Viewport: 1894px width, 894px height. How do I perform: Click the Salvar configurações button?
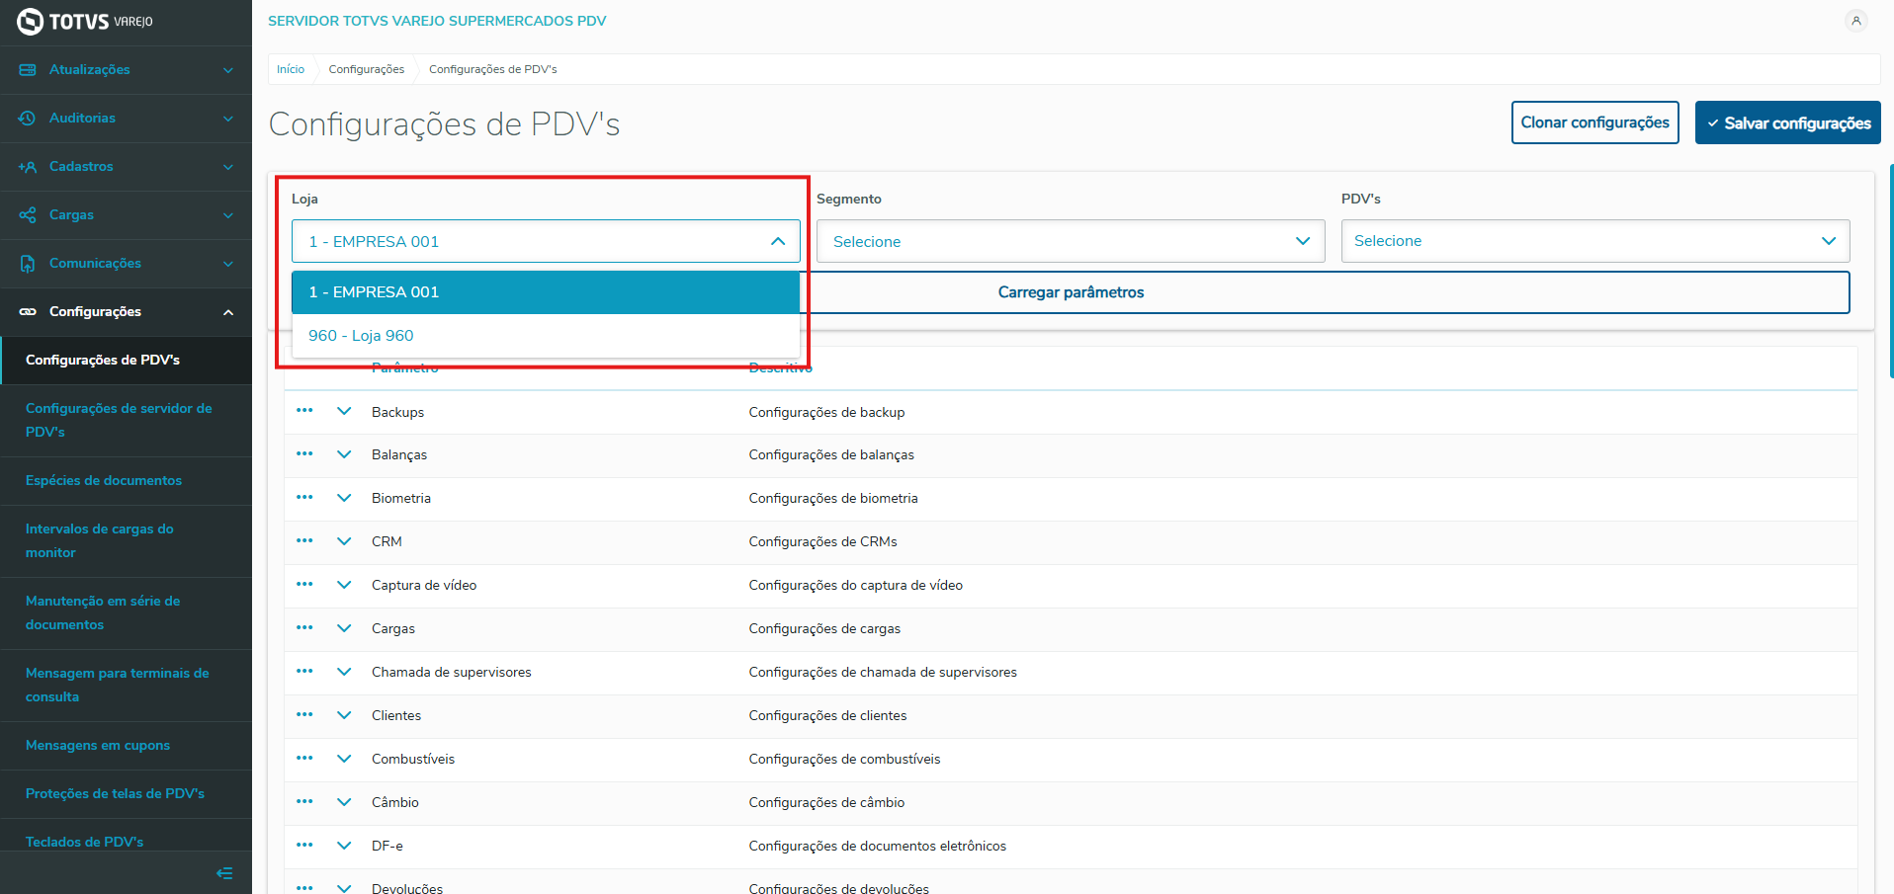point(1787,122)
